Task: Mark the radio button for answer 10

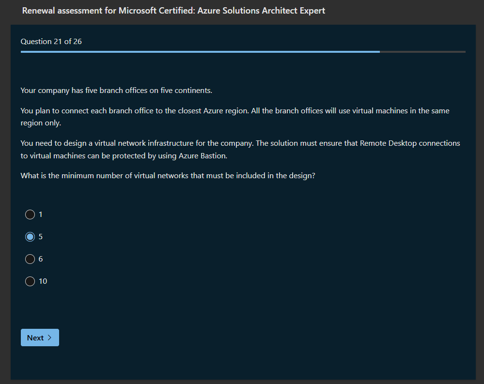Action: (x=30, y=281)
